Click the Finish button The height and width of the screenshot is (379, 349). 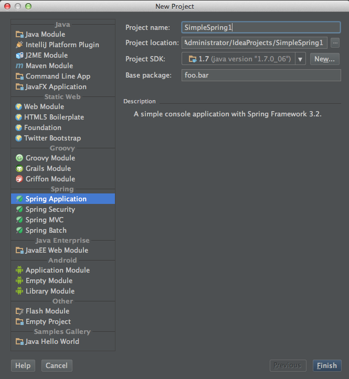[x=327, y=365]
